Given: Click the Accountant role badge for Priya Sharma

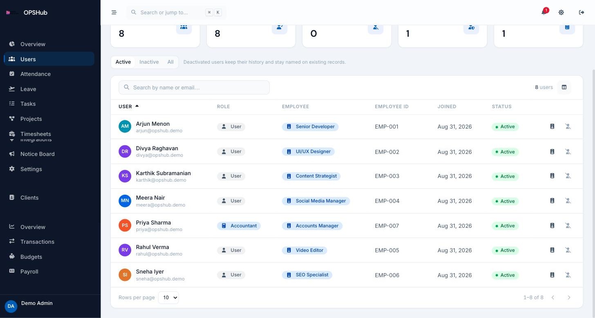Looking at the screenshot, I should [239, 226].
